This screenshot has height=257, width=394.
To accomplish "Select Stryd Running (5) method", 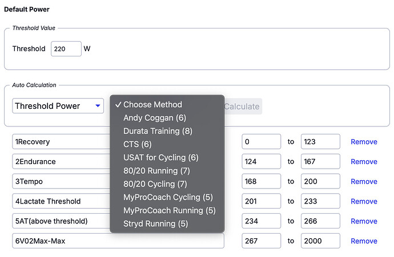I will click(x=167, y=223).
